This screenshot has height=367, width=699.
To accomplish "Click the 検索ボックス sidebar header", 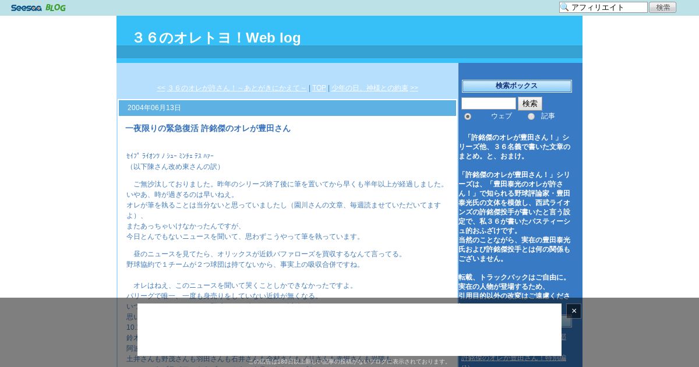I will point(517,86).
